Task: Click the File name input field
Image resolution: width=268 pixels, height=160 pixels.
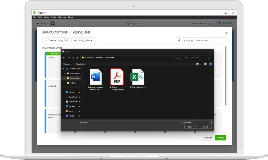Action: [x=135, y=123]
